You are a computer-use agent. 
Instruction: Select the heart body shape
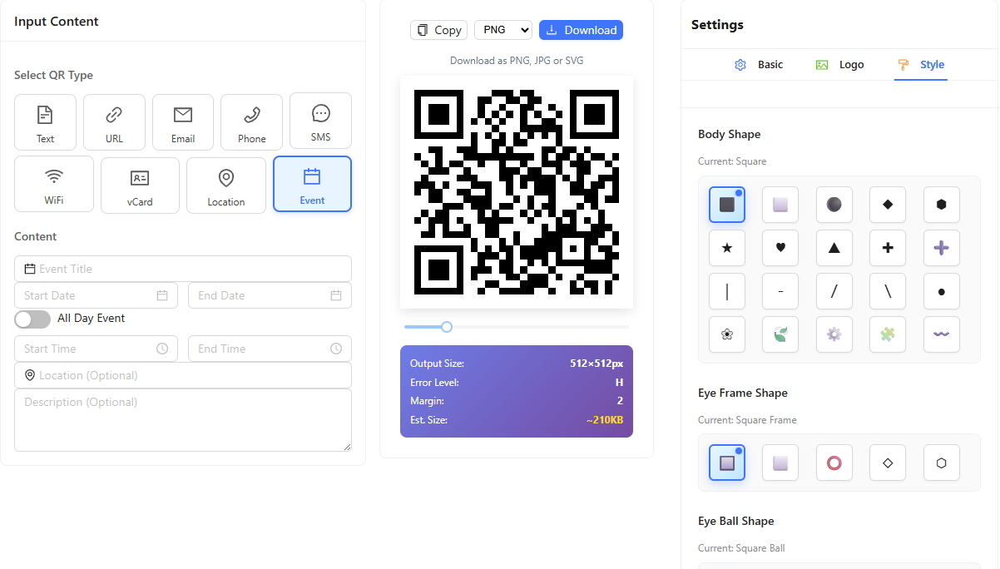780,248
